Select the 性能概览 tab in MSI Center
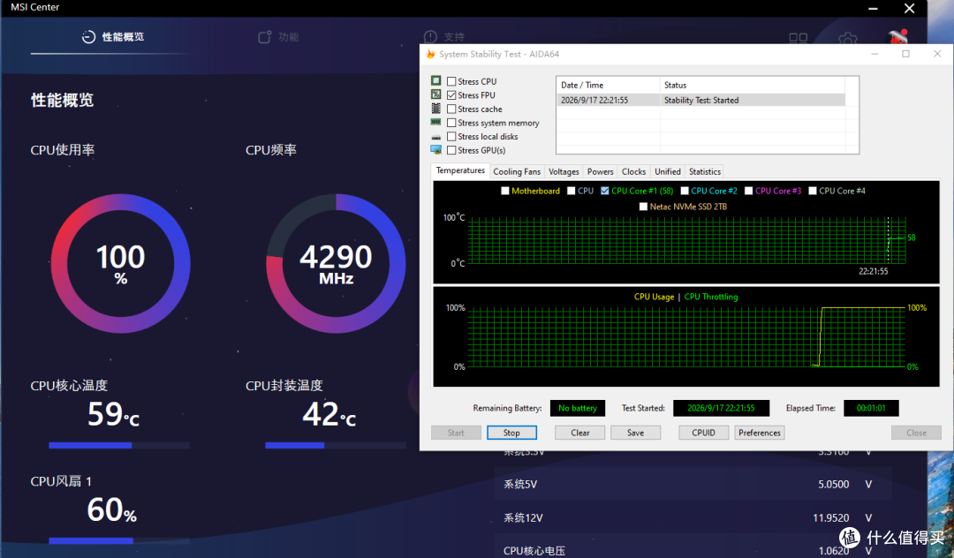 (113, 37)
